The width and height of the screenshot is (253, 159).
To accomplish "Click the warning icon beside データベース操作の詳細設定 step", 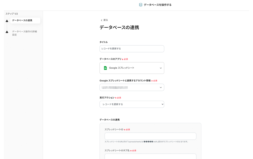I will (x=7, y=32).
